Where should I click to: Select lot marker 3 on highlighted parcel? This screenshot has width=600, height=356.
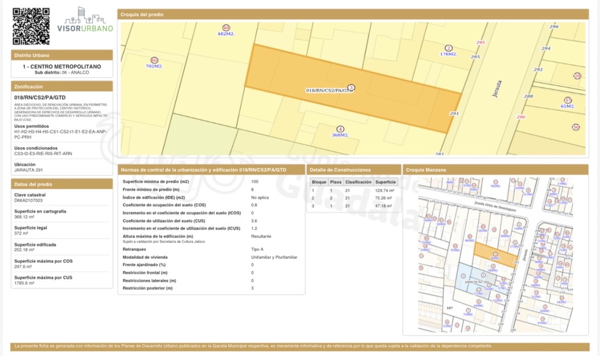(351, 88)
